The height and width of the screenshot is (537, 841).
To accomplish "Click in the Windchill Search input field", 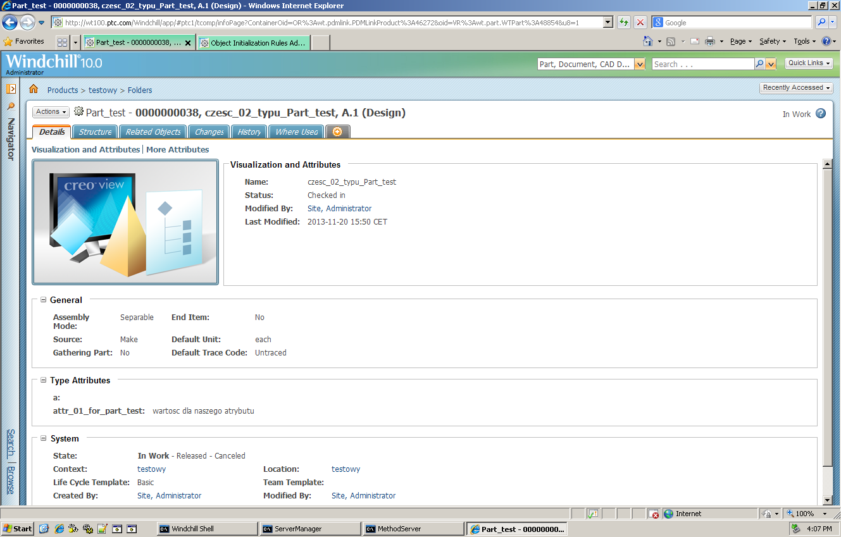I will pyautogui.click(x=702, y=64).
